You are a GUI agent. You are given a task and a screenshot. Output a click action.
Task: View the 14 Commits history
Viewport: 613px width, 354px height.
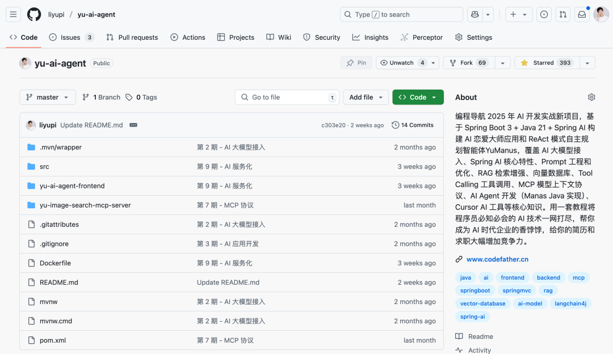pos(413,125)
